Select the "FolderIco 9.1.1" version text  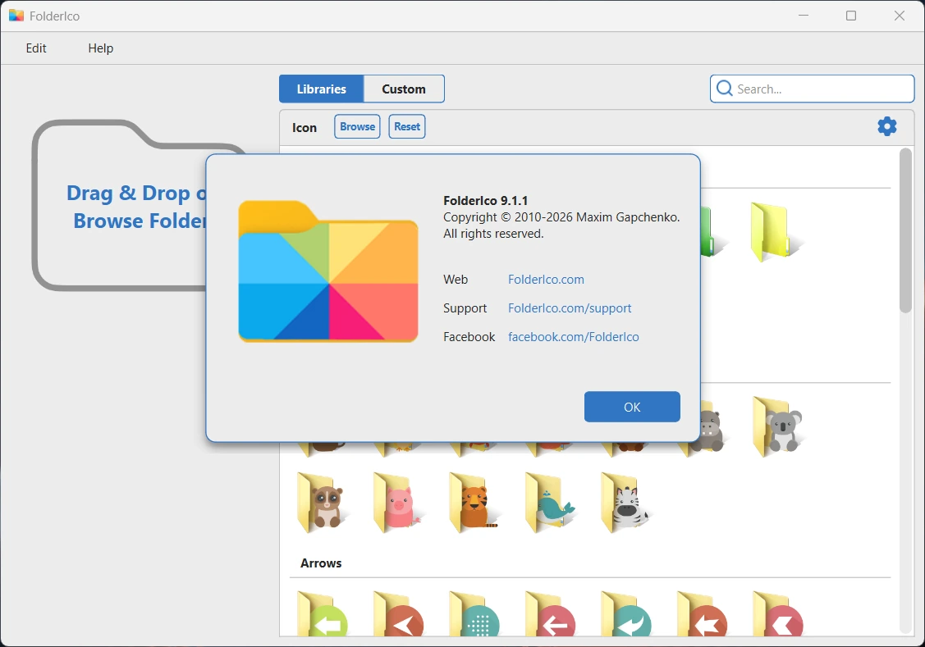coord(486,200)
